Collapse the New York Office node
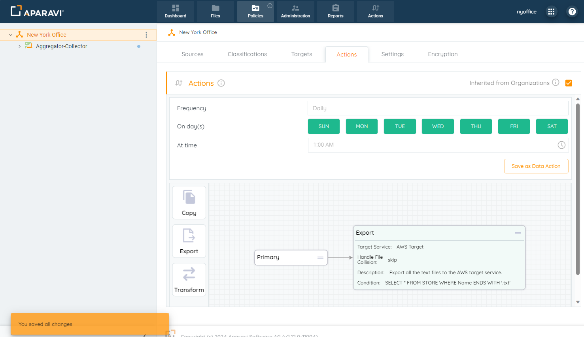The image size is (584, 337). pos(11,35)
